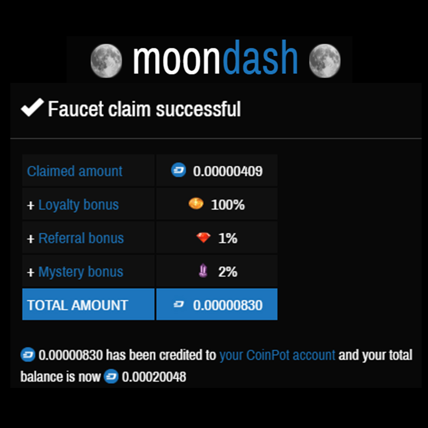Click the Dash icon in the total amount row
428x428 pixels.
(179, 304)
